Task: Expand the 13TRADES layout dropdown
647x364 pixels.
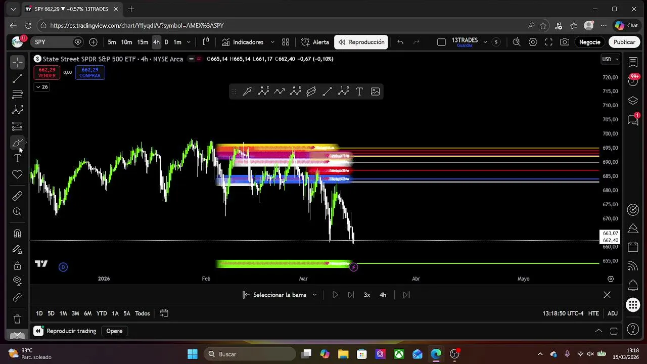Action: (485, 42)
